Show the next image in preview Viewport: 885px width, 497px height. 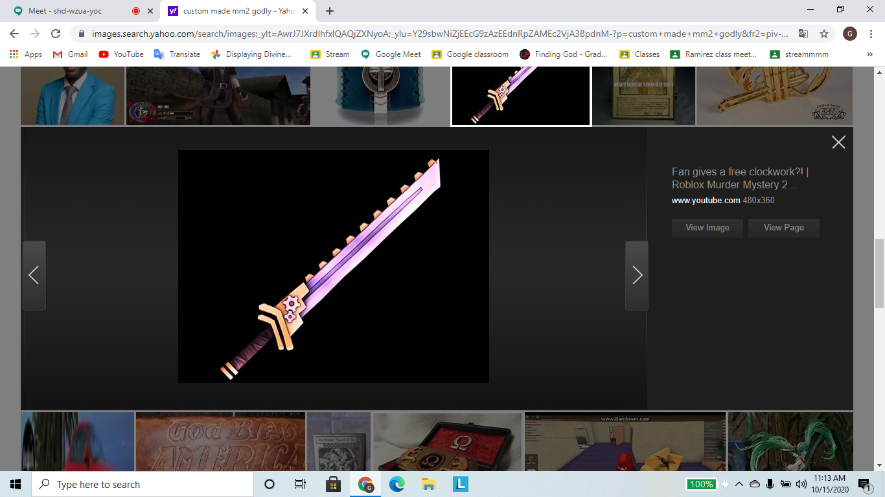tap(637, 275)
